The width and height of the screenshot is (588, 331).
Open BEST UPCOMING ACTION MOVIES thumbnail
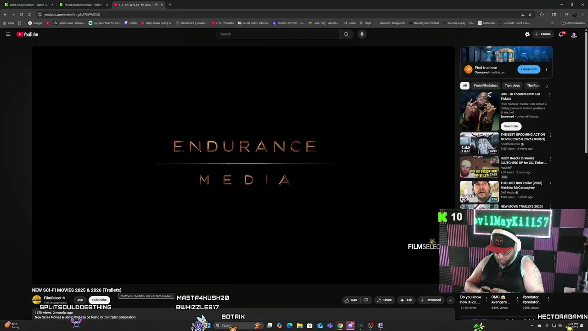479,143
